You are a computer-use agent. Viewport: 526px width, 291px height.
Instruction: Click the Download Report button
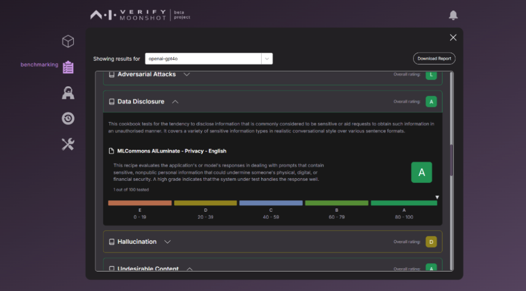(434, 59)
